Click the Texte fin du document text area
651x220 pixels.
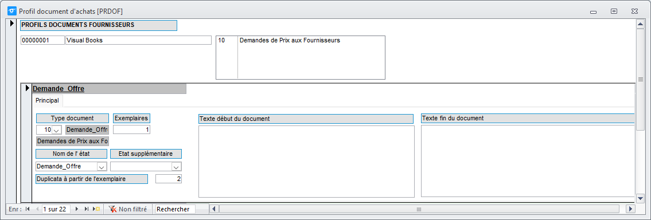(x=528, y=161)
